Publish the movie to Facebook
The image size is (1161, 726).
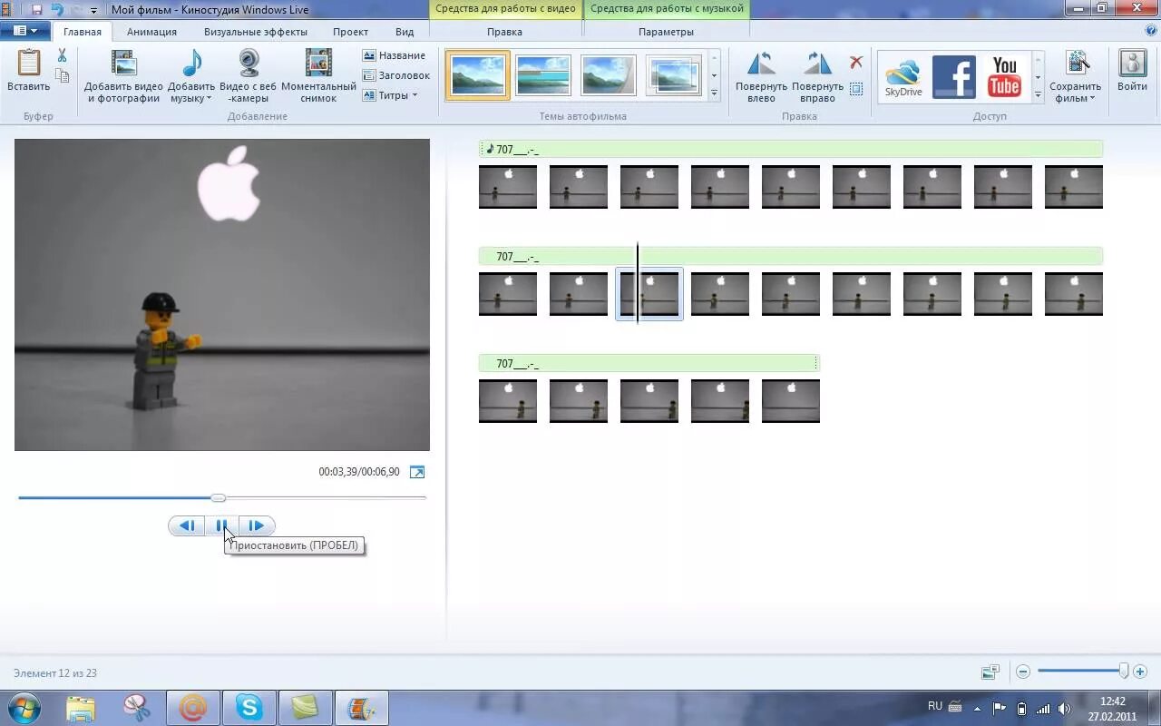coord(954,77)
